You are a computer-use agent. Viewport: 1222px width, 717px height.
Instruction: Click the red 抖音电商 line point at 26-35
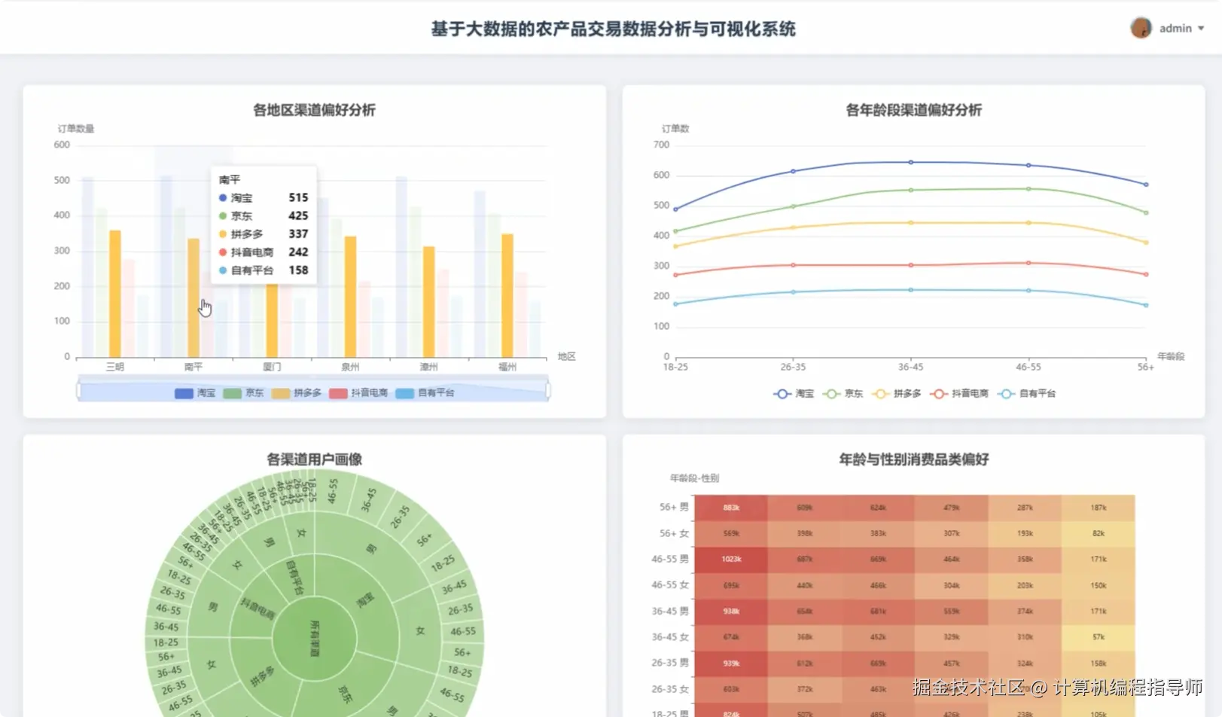pyautogui.click(x=793, y=265)
